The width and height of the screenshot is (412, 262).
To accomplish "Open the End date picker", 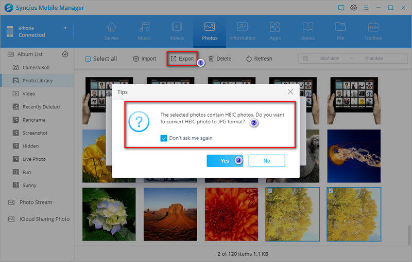I will (x=374, y=59).
